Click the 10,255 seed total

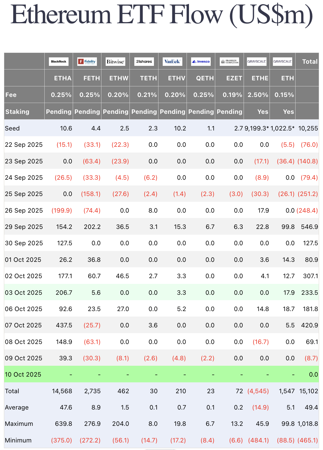pos(308,128)
